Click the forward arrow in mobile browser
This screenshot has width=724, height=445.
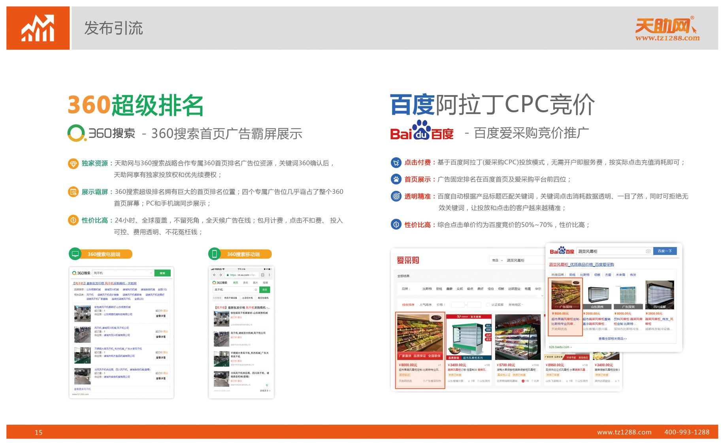[x=221, y=275]
